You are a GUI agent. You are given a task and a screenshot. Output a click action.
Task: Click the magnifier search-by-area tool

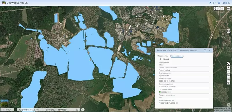(229, 75)
